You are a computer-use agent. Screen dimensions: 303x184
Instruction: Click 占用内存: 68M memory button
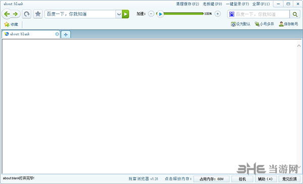(212, 179)
